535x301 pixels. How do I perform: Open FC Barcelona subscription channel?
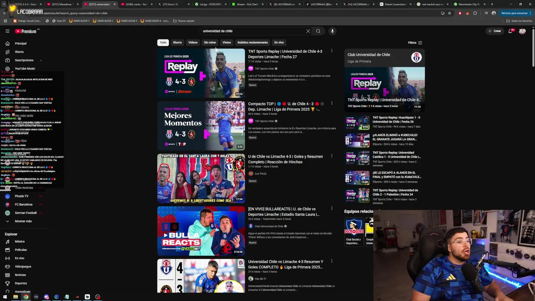coord(23,204)
